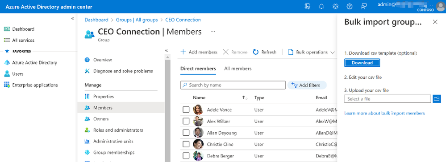The height and width of the screenshot is (162, 446).
Task: Click the Owners people icon
Action: click(x=88, y=119)
